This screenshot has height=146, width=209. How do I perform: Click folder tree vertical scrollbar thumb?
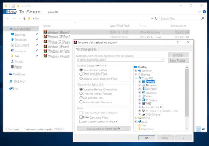point(187,93)
